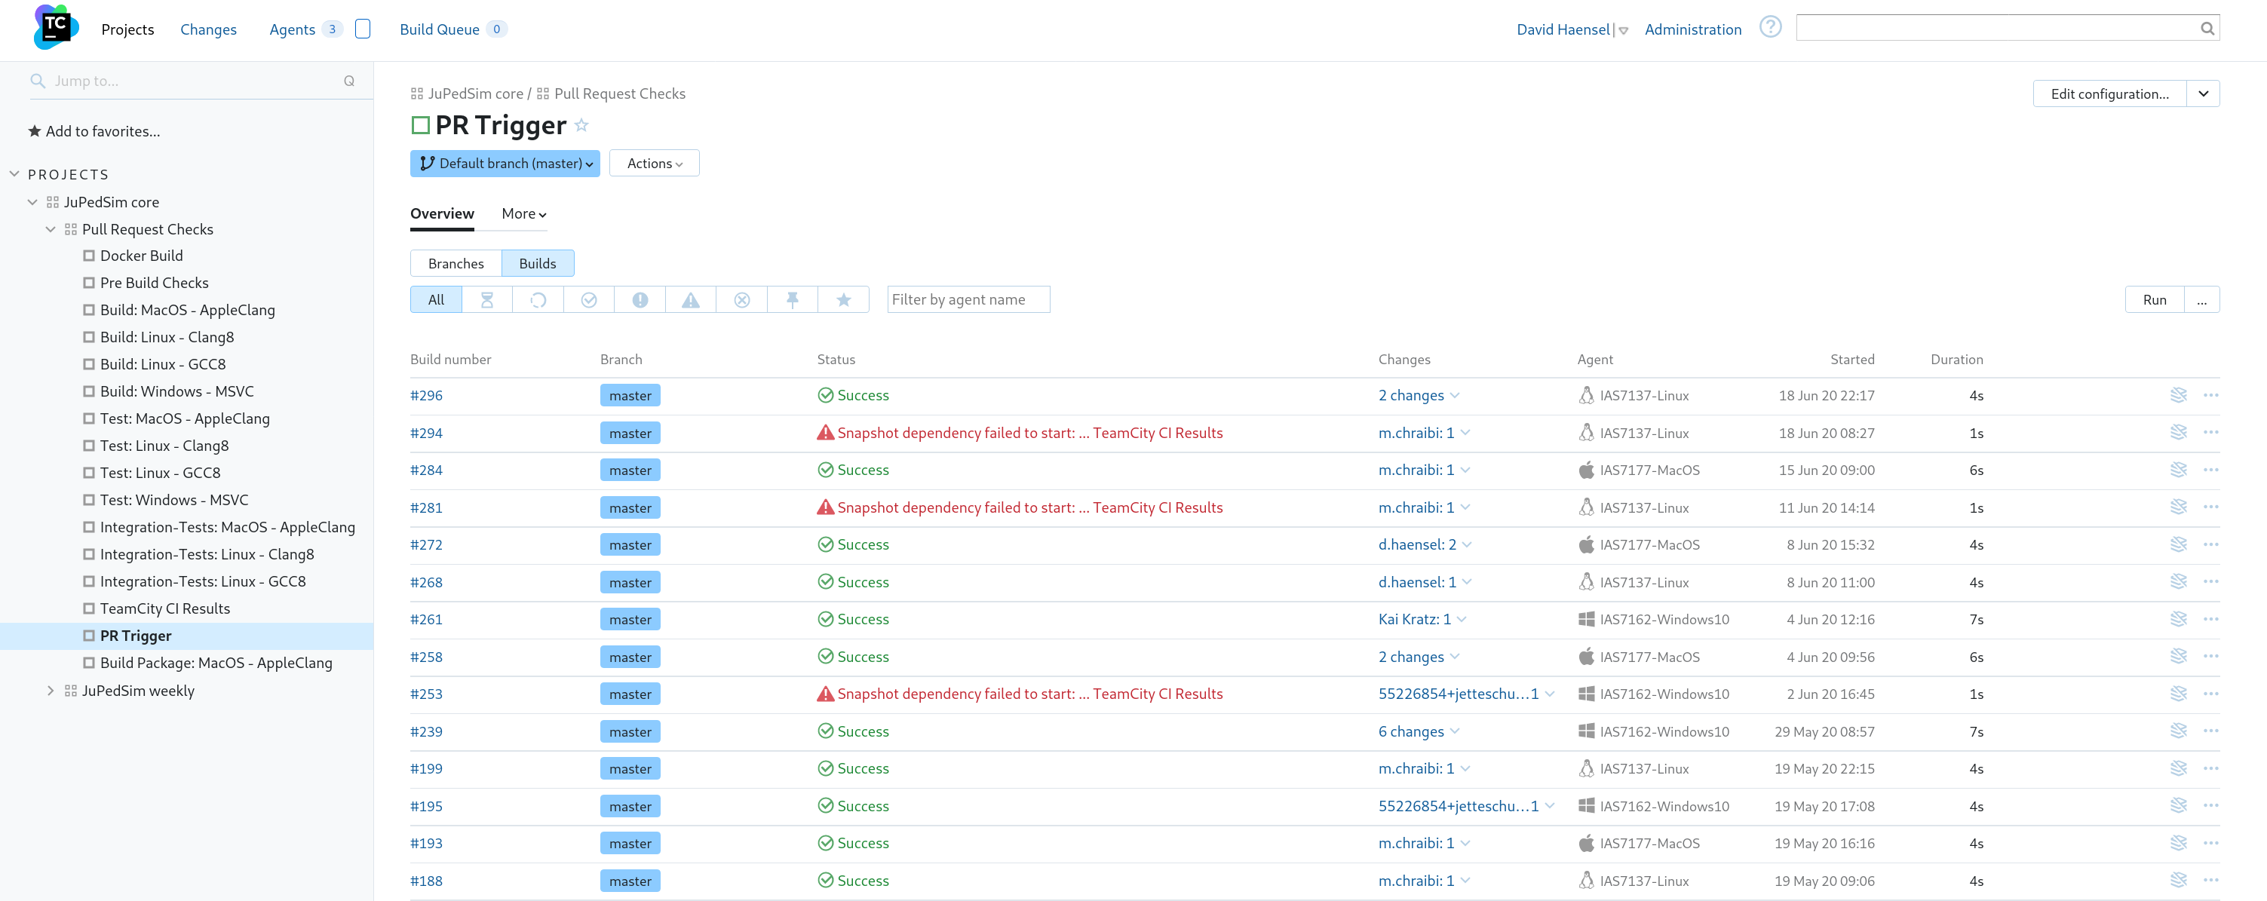Filter builds by failed-to-start warning triangle icon

[691, 300]
